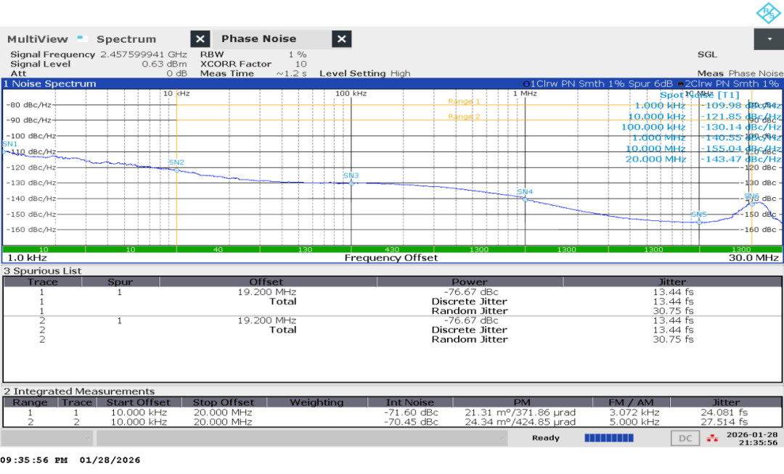Select trace 2 spur power -76.67 dBc

[x=471, y=320]
